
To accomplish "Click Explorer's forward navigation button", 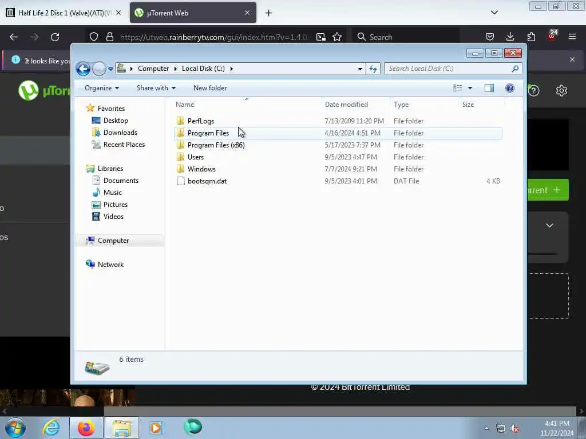I will pos(99,69).
